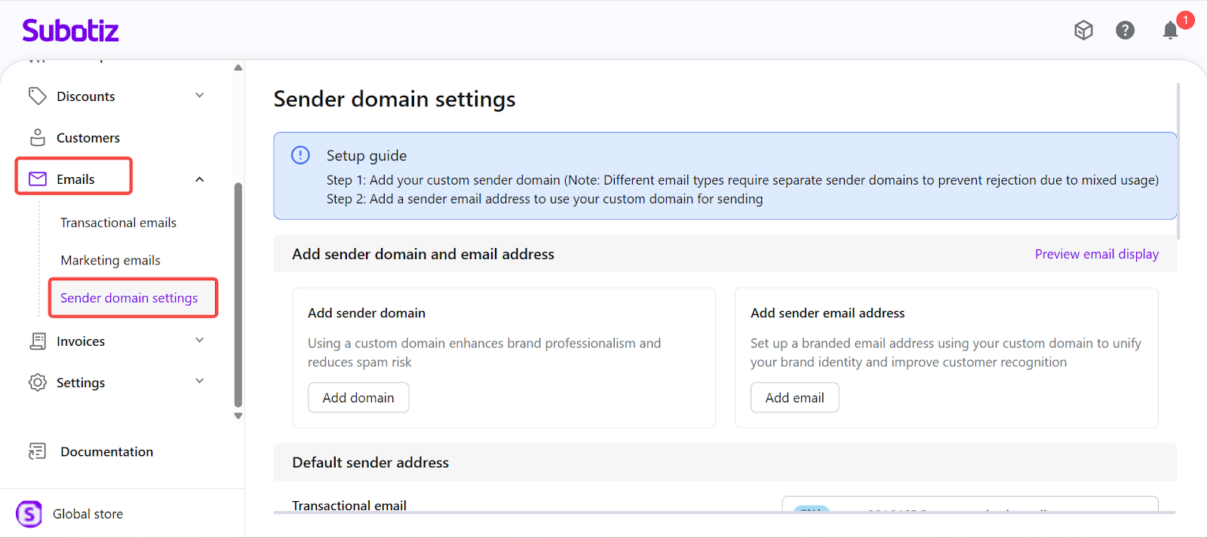The image size is (1207, 538).
Task: Open the notifications bell
Action: click(1170, 30)
